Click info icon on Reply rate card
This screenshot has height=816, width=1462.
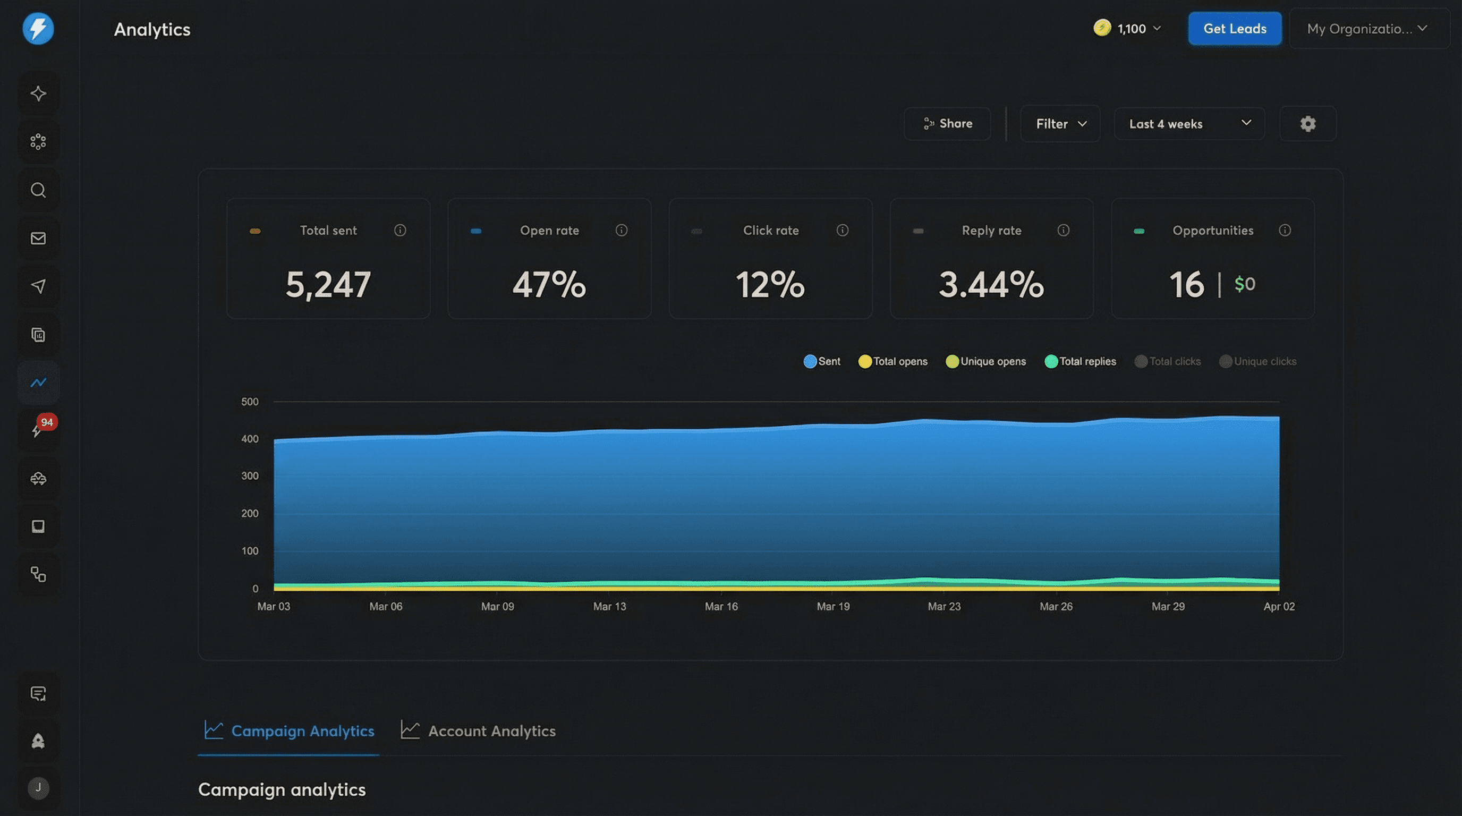tap(1063, 231)
